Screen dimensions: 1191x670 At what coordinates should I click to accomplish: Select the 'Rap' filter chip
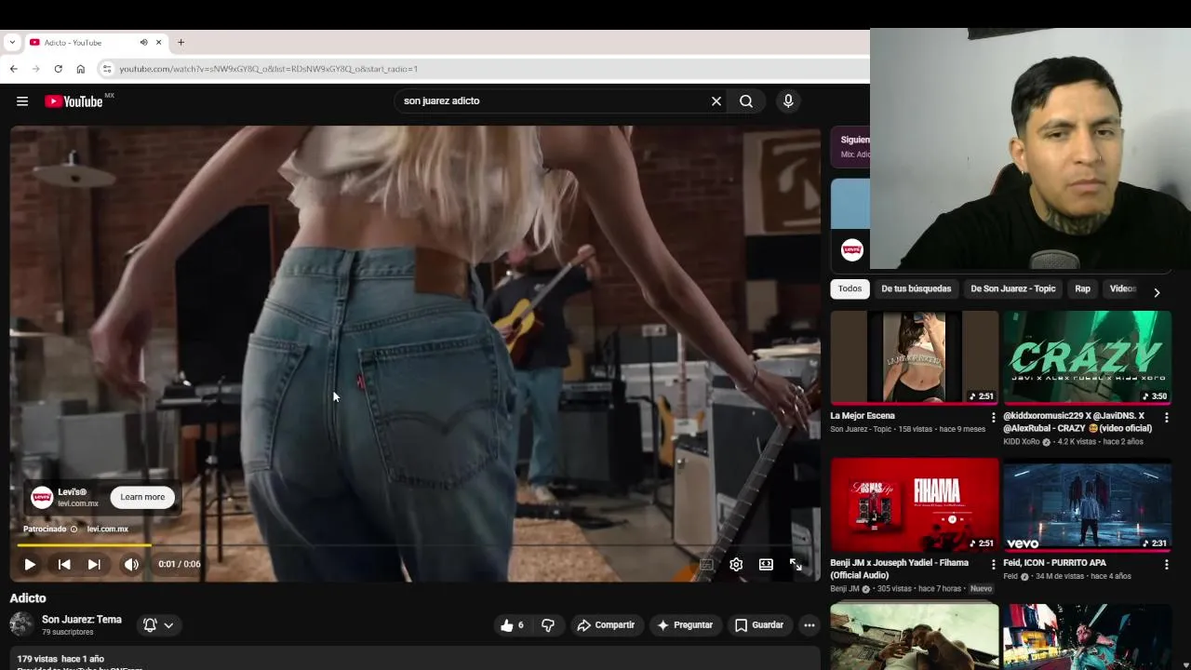click(1083, 288)
